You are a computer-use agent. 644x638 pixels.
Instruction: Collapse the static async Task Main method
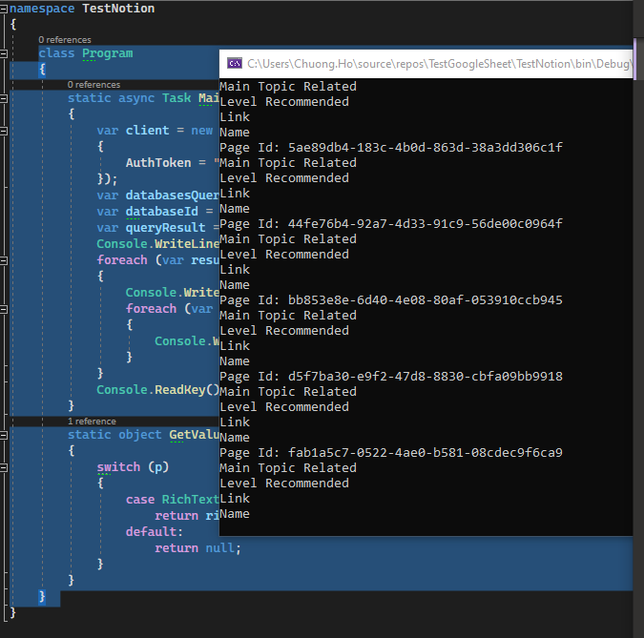pos(3,98)
